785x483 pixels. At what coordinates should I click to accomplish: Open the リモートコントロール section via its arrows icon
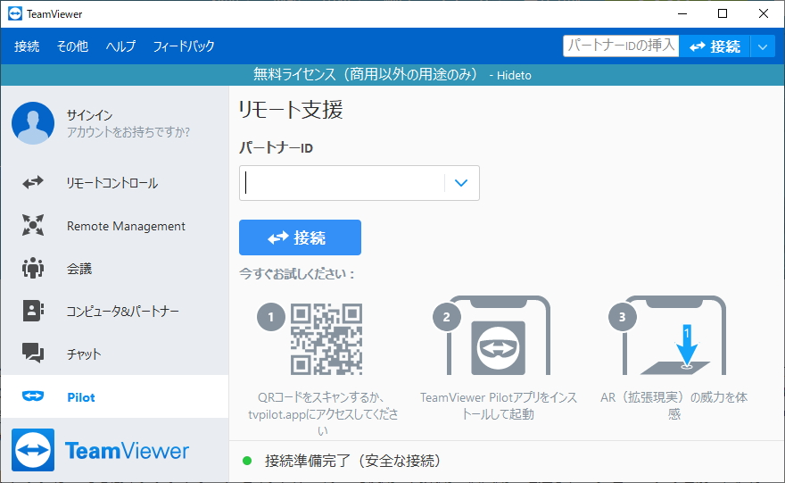click(x=33, y=183)
